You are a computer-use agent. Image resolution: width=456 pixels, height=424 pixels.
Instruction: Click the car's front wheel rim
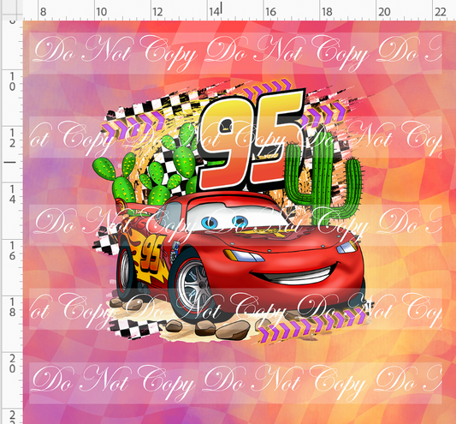point(194,285)
